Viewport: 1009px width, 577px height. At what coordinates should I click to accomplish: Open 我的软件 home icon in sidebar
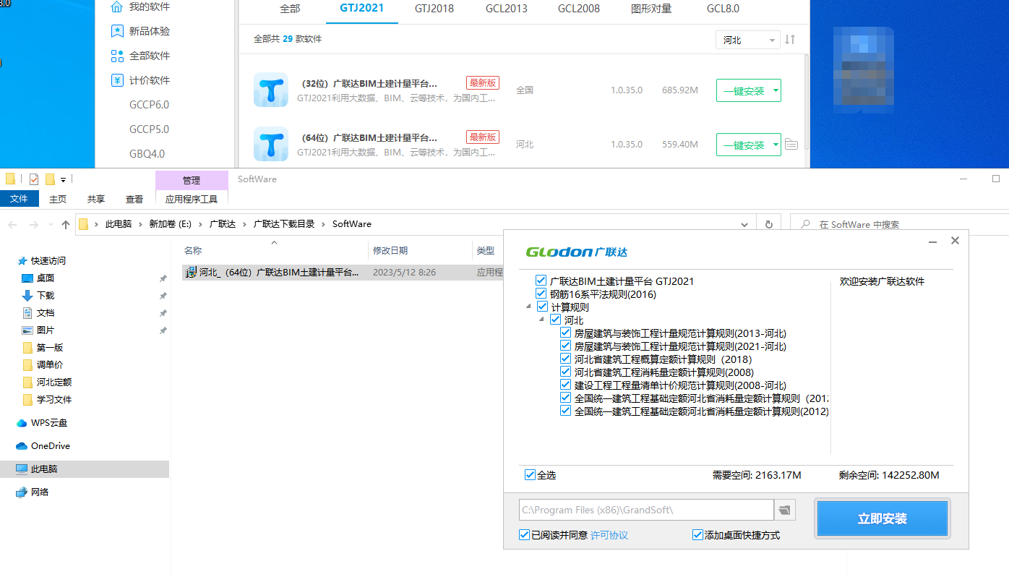116,7
